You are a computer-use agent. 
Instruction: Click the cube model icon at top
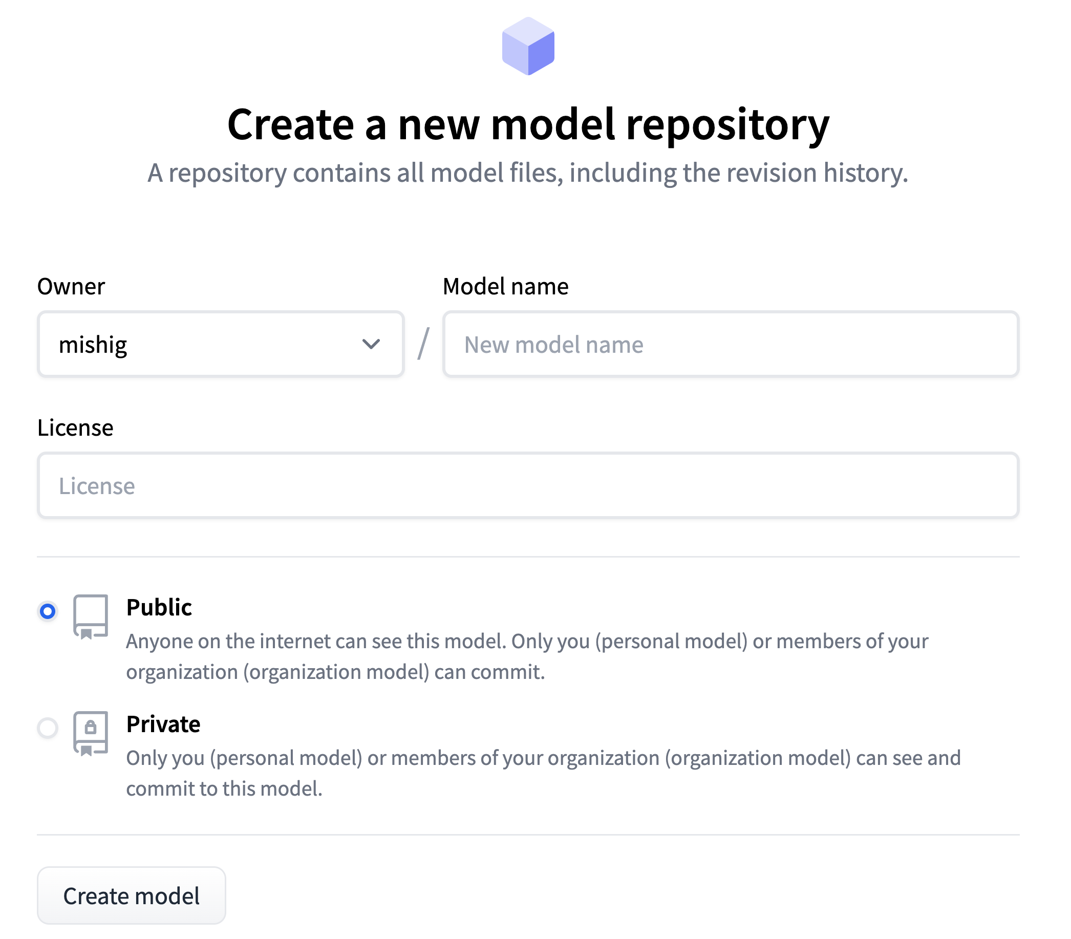click(x=528, y=46)
